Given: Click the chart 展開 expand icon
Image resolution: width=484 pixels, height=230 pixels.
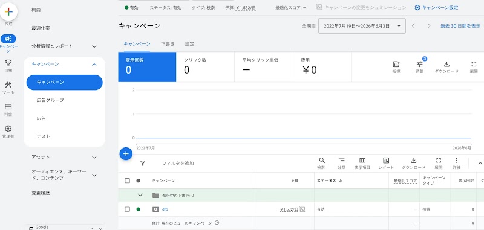Looking at the screenshot, I should click(x=474, y=65).
